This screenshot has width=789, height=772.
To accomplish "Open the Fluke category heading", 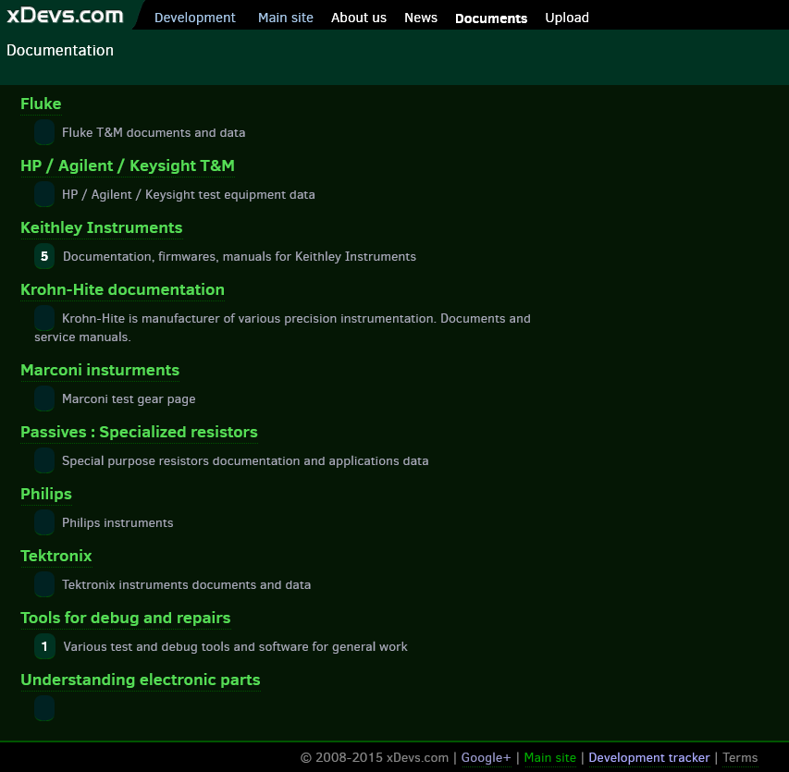I will click(x=41, y=104).
